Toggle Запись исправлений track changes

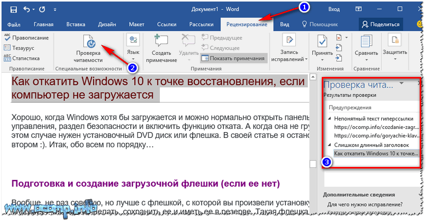288,49
